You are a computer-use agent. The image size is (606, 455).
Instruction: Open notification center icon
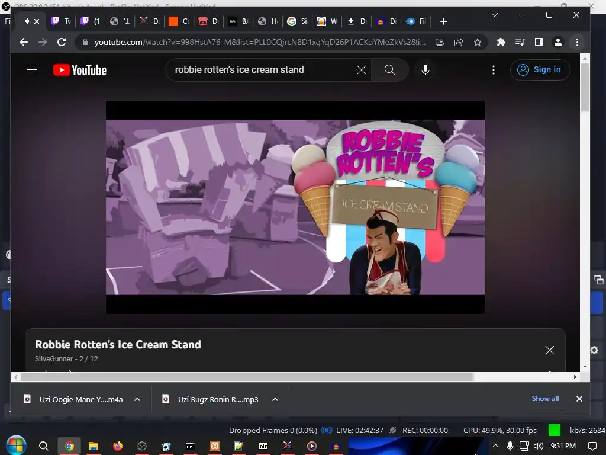pyautogui.click(x=592, y=446)
